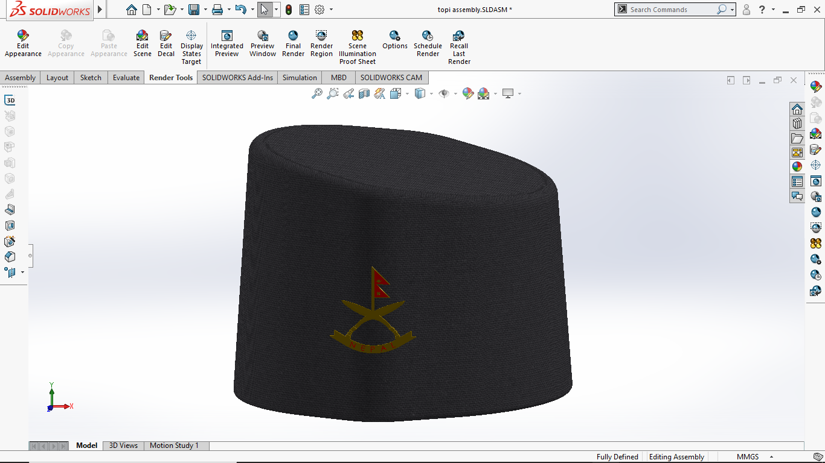Open the SOLIDWORKS CAM tab
Viewport: 825px width, 463px height.
click(x=391, y=78)
